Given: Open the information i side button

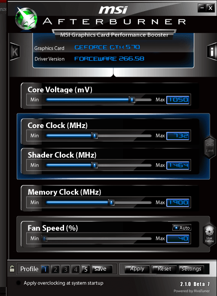Looking at the screenshot, I should 212,51.
